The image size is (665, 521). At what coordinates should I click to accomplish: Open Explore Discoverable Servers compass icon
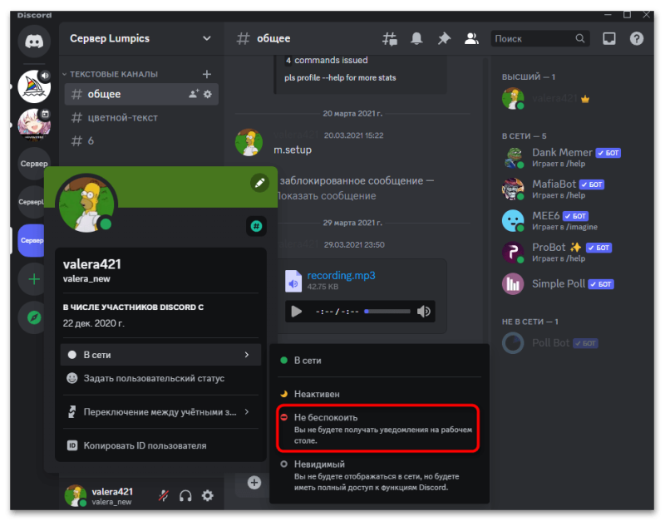(x=34, y=317)
